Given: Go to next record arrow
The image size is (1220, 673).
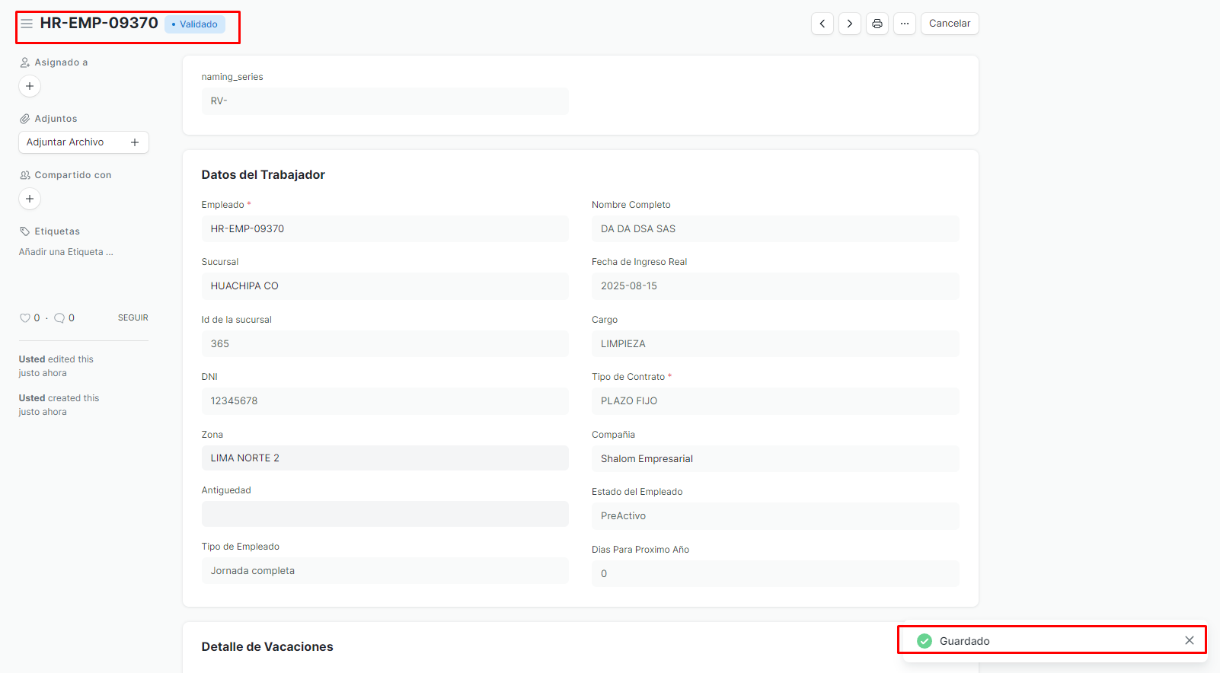Looking at the screenshot, I should click(x=849, y=24).
